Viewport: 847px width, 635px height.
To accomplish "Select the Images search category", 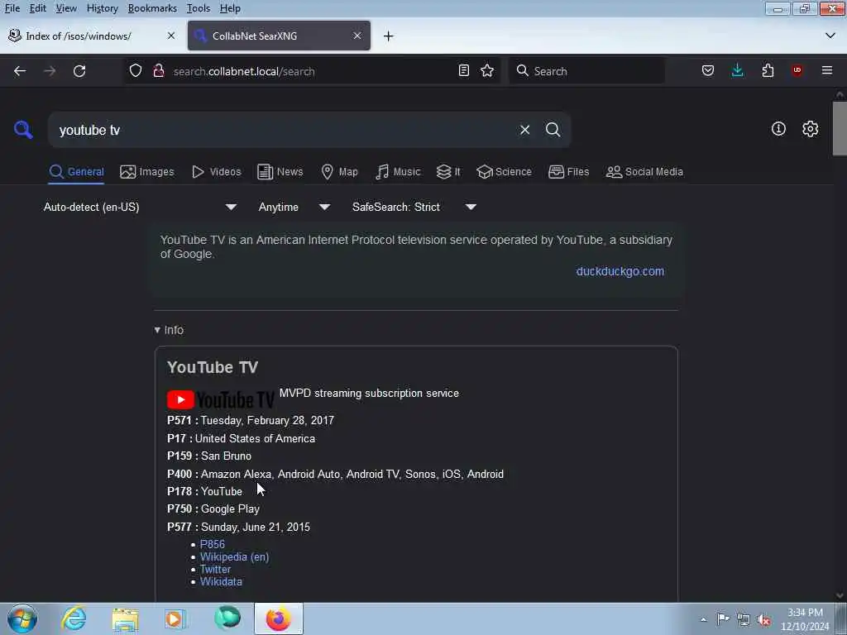I will tap(147, 172).
